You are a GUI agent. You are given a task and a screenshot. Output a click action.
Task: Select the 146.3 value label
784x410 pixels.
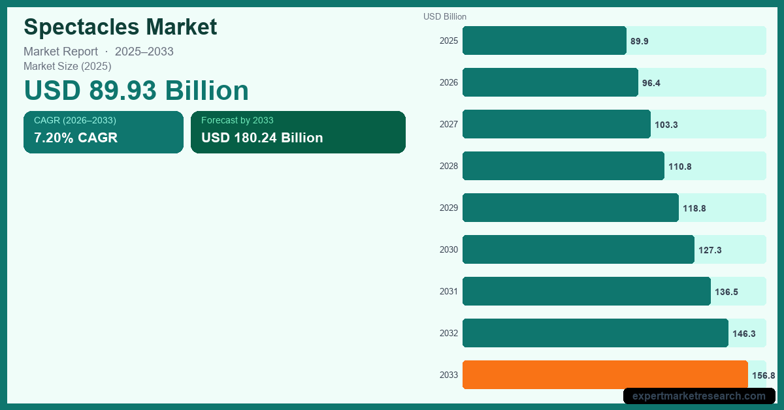(x=743, y=334)
